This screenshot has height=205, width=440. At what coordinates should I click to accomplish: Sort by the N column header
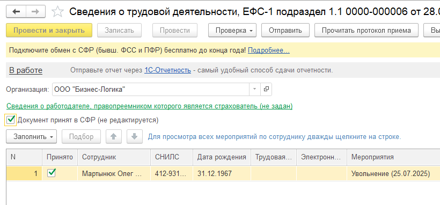click(x=24, y=157)
